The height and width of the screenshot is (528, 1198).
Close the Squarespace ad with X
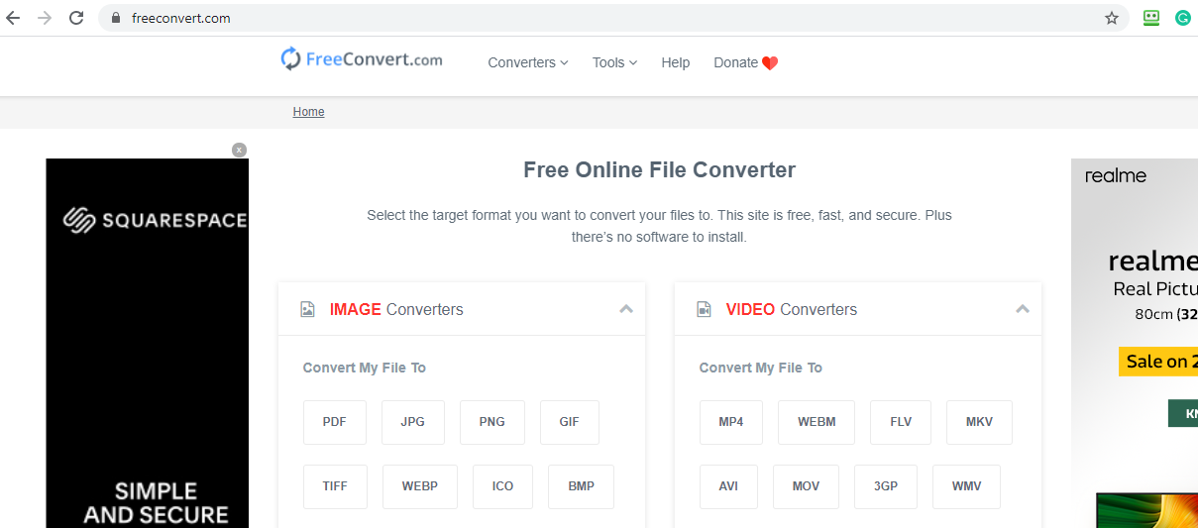(x=239, y=150)
